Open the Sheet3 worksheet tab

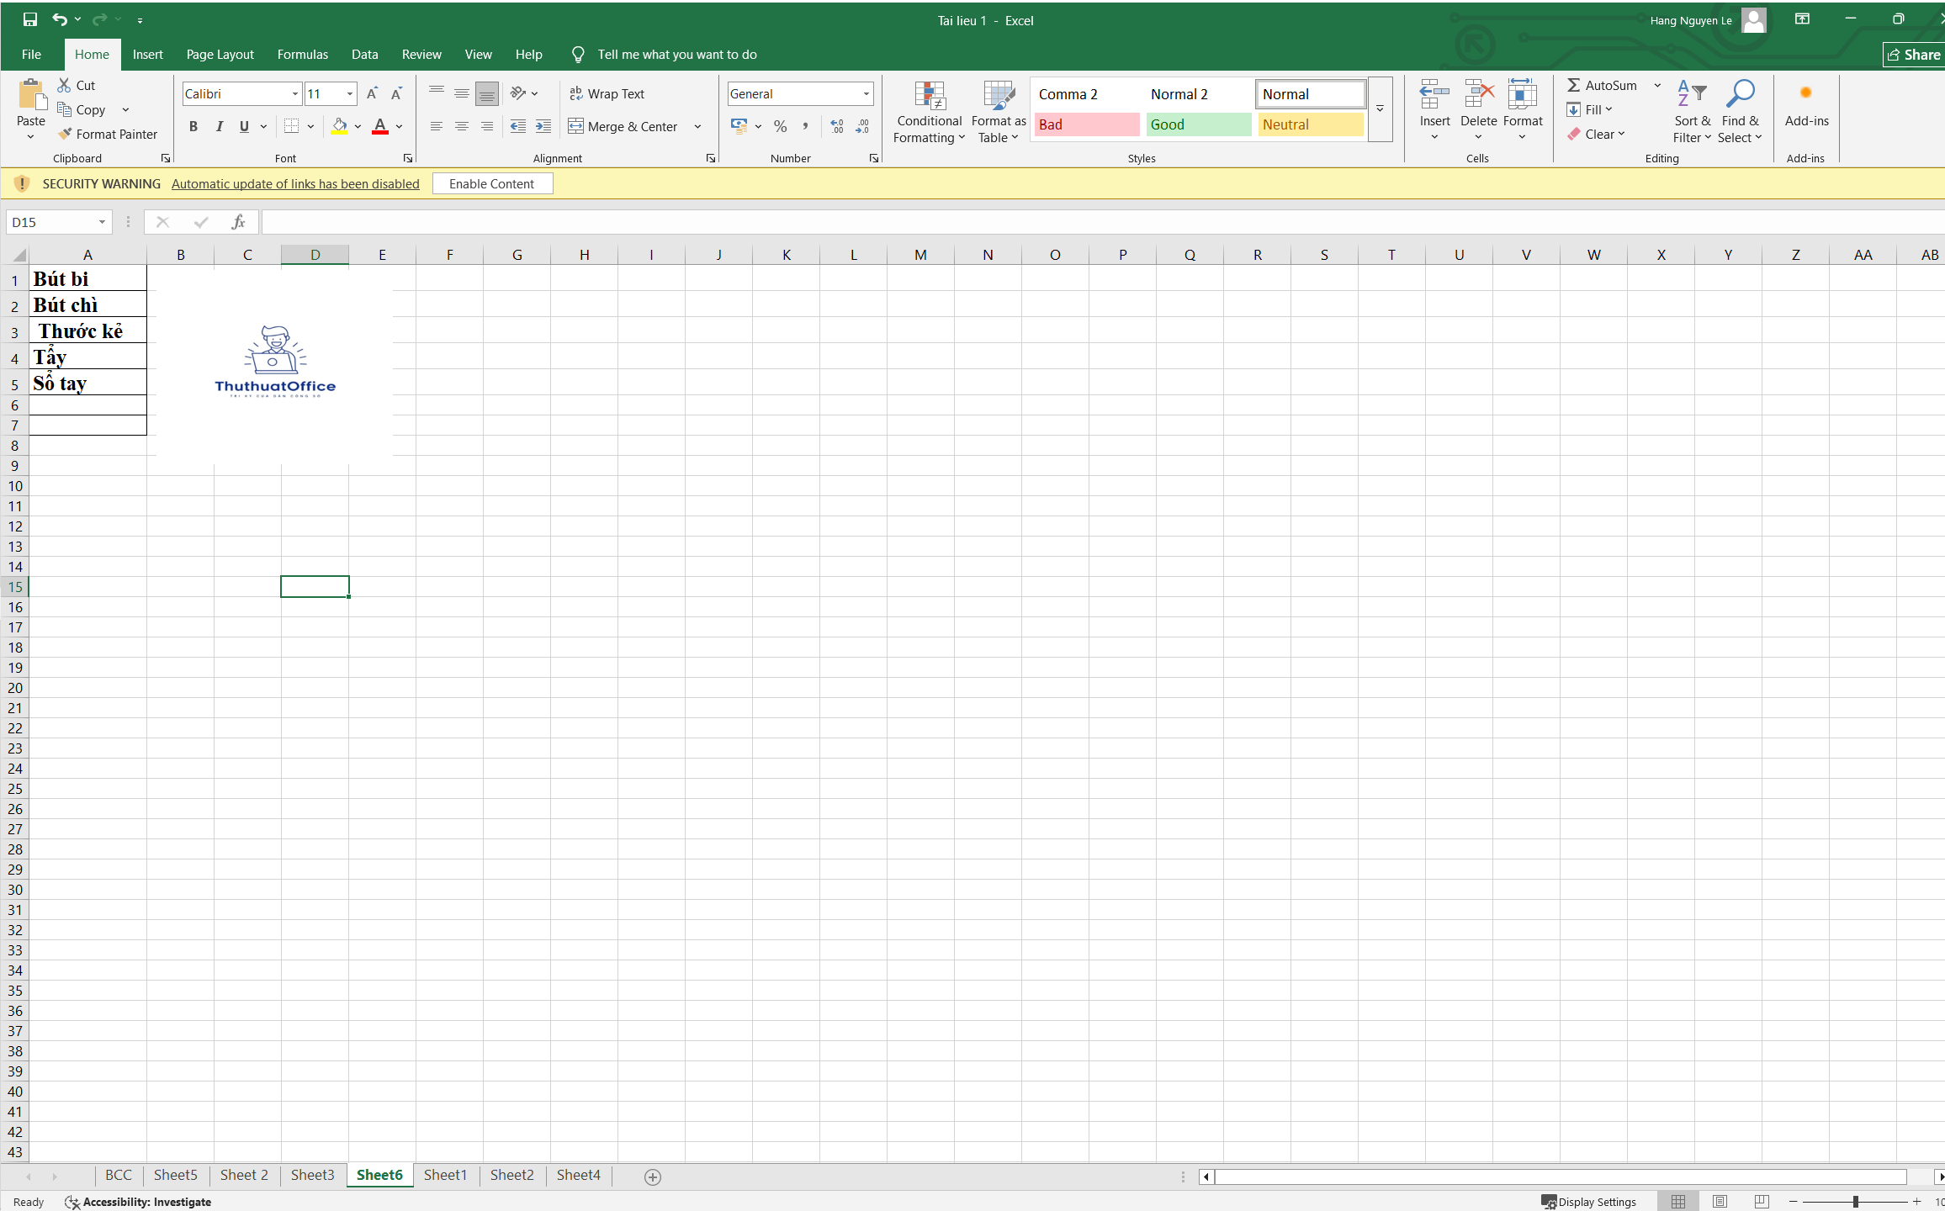click(311, 1175)
